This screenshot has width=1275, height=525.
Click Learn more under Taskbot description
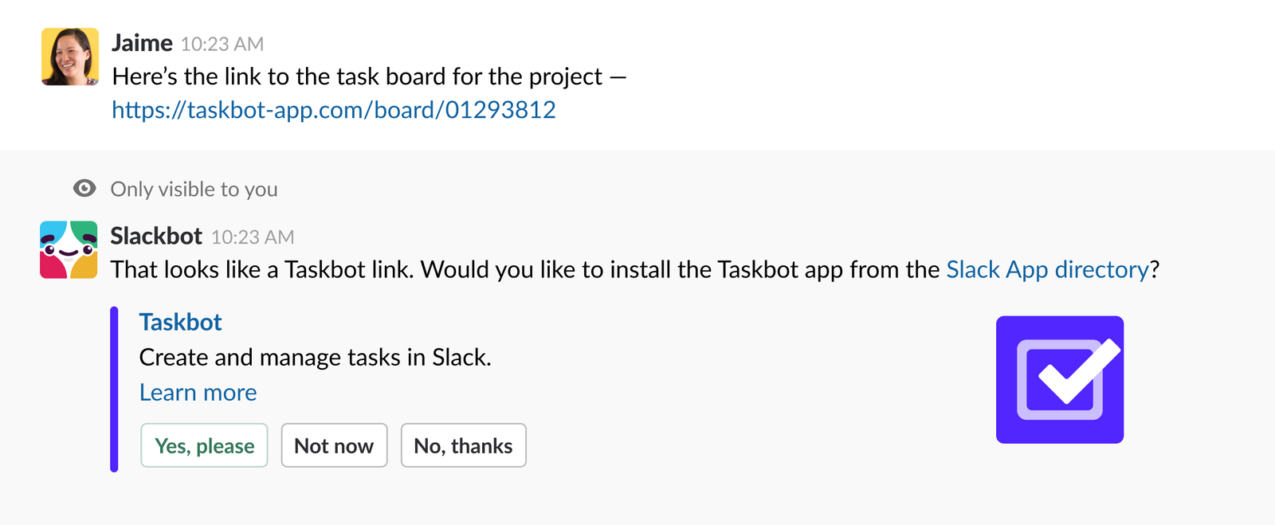(198, 392)
